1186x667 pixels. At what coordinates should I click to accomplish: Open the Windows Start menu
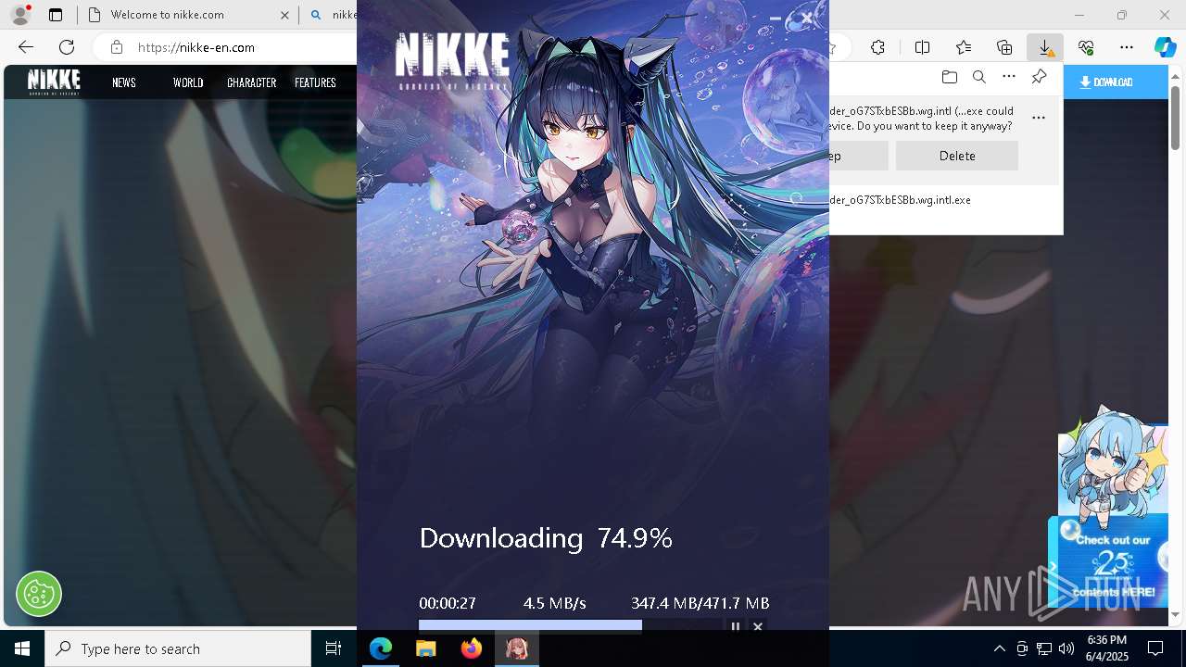22,648
